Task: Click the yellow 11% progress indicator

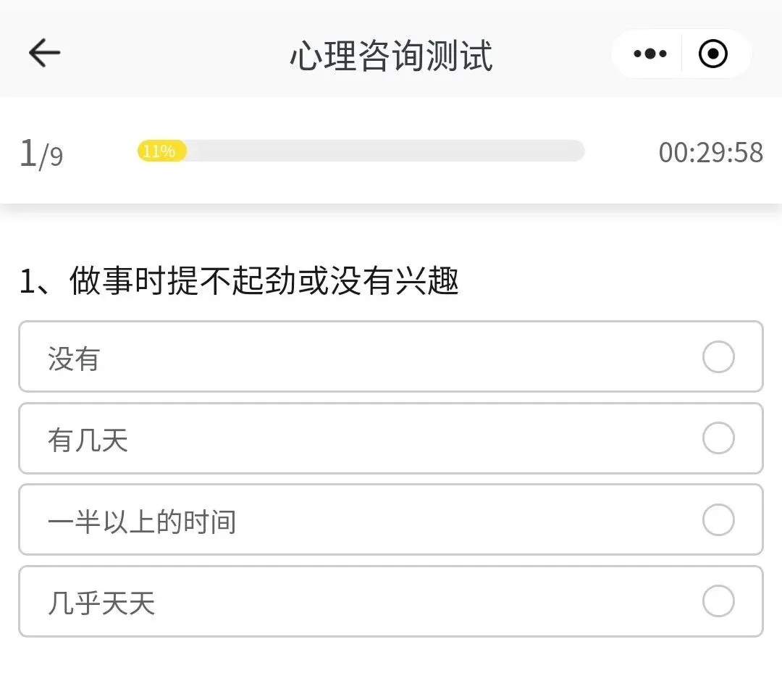Action: [x=161, y=151]
